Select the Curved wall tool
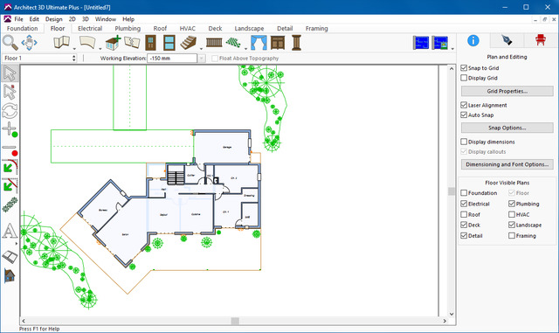The image size is (559, 333). pos(87,43)
